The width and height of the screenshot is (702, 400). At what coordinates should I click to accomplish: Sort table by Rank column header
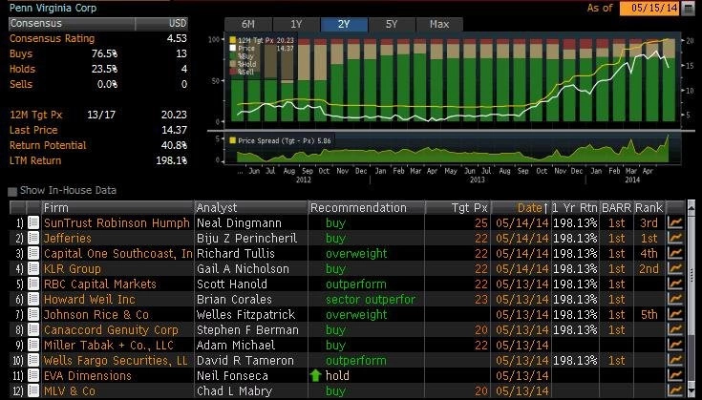[649, 207]
